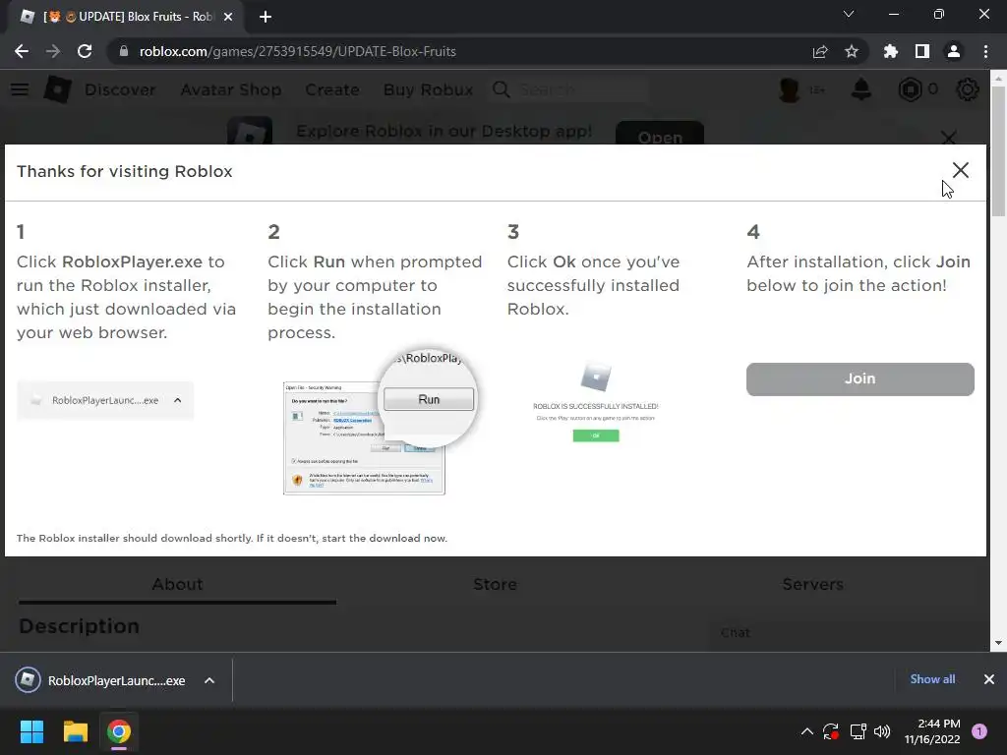Click the Roblox logo home icon
This screenshot has width=1007, height=755.
click(57, 89)
